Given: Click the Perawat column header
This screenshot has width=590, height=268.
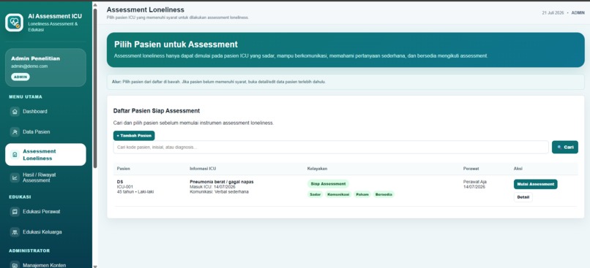Looking at the screenshot, I should click(x=471, y=169).
